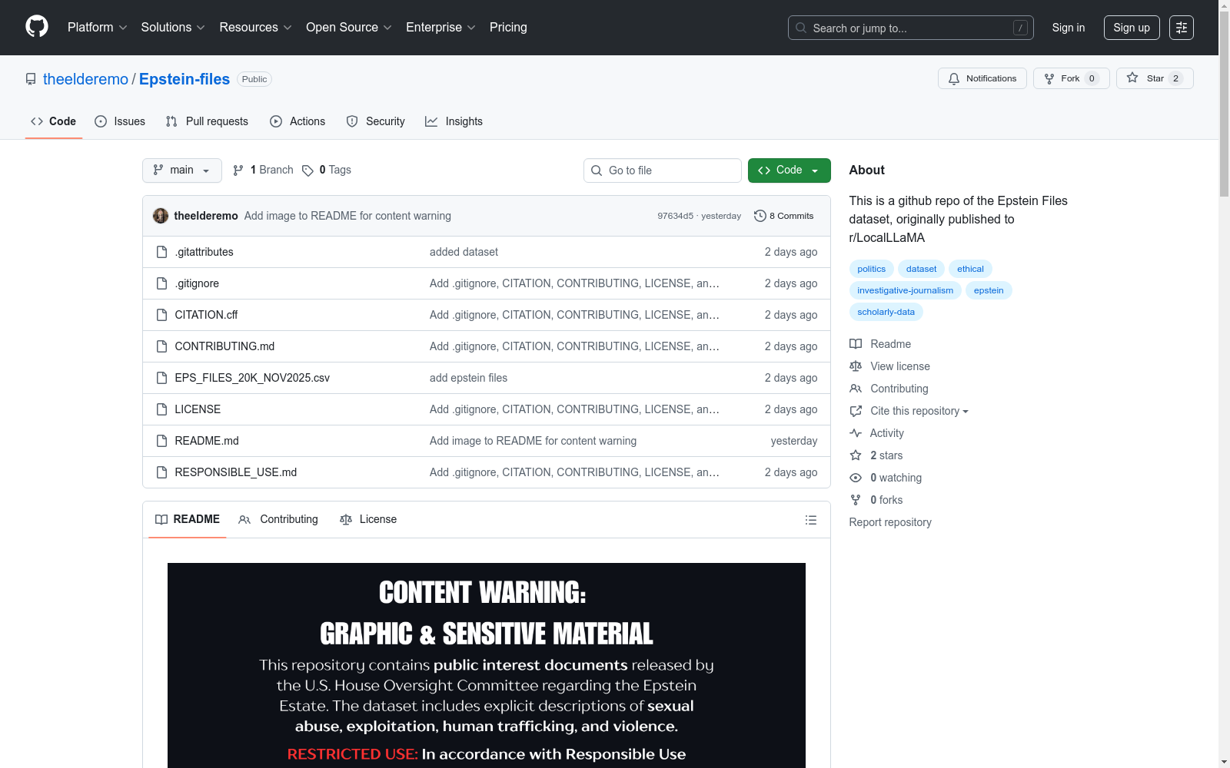Click the star icon beside 2 stars
The image size is (1230, 768).
click(856, 455)
